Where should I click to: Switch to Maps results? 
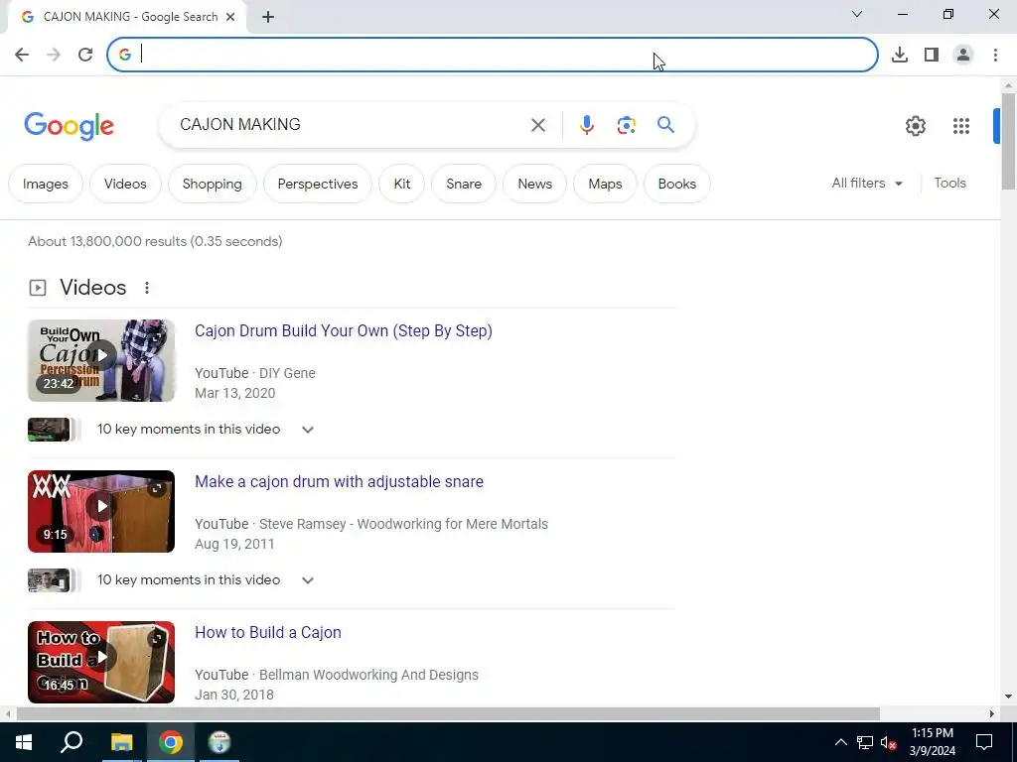tap(605, 184)
